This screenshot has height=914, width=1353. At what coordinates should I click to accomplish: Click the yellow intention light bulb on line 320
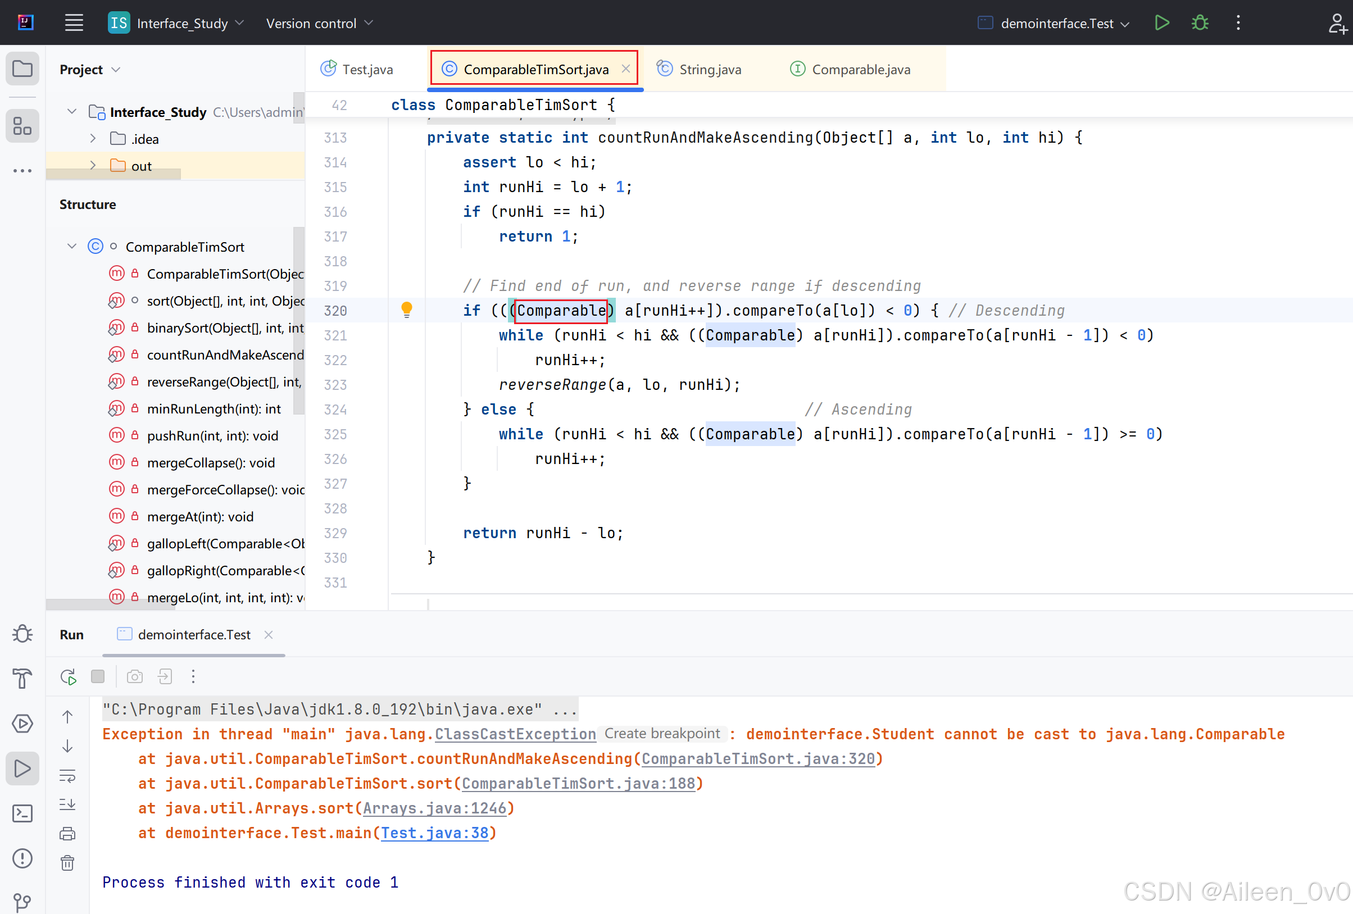(407, 310)
